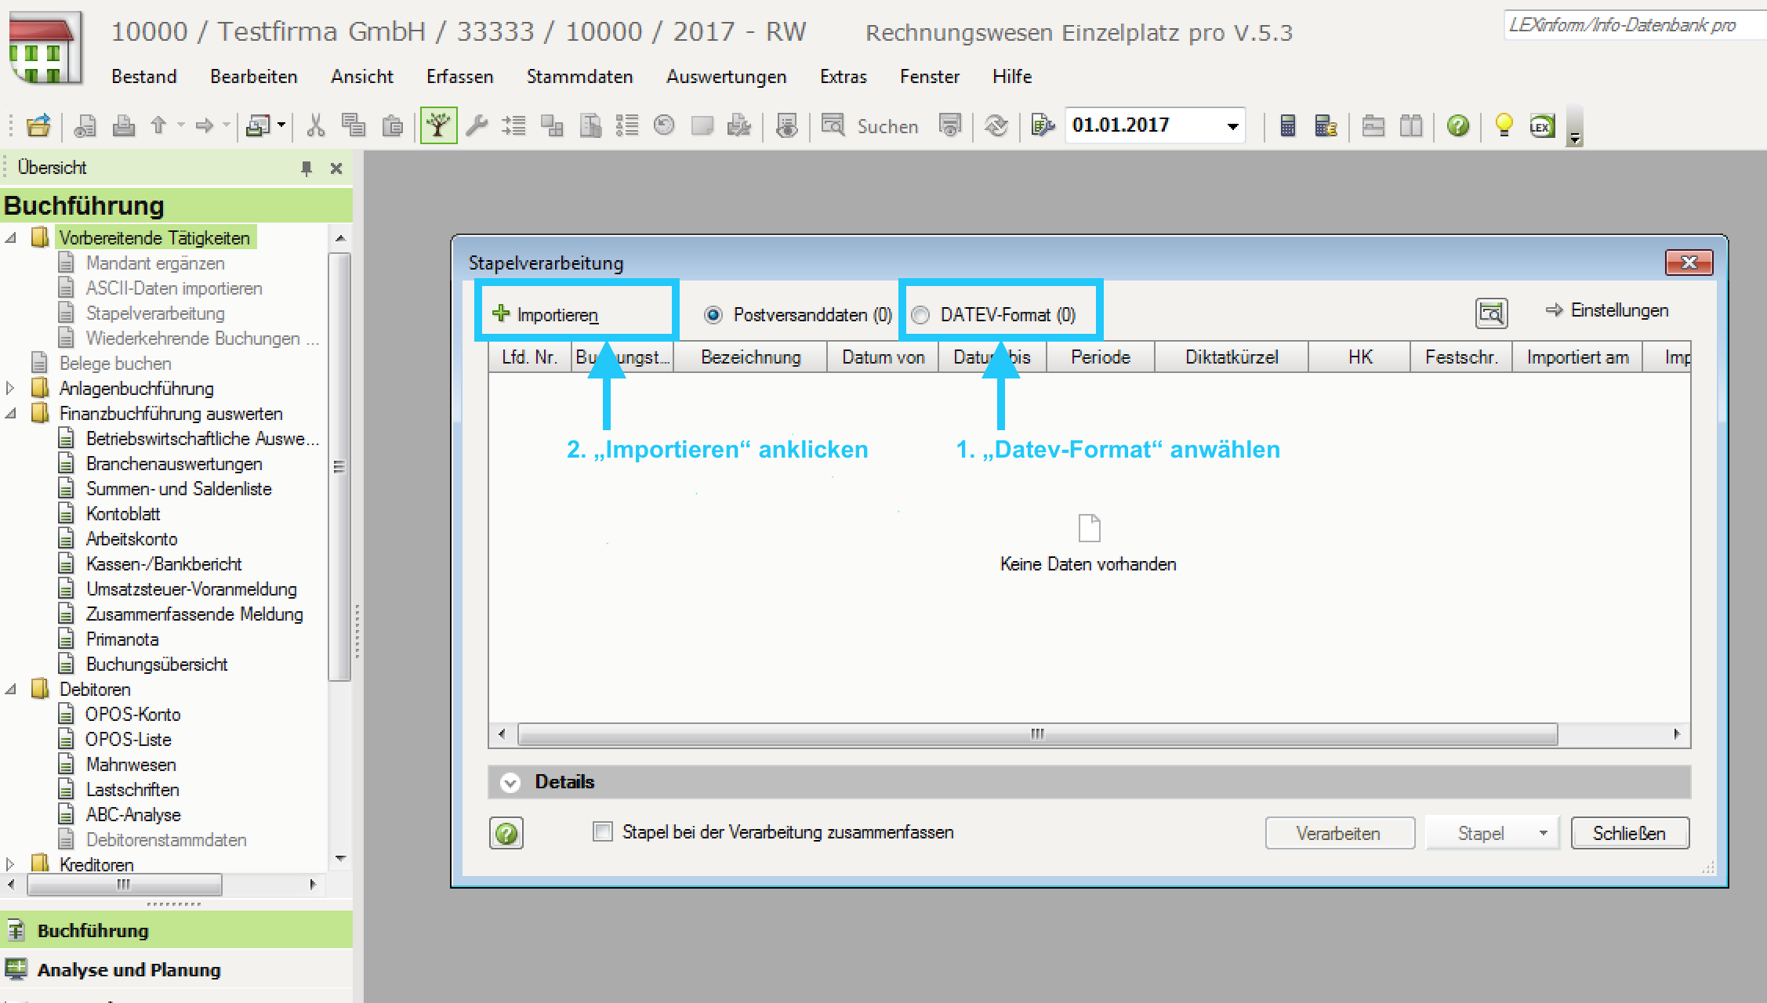This screenshot has height=1003, width=1767.
Task: Select the DATEV-Format radio button
Action: click(920, 315)
